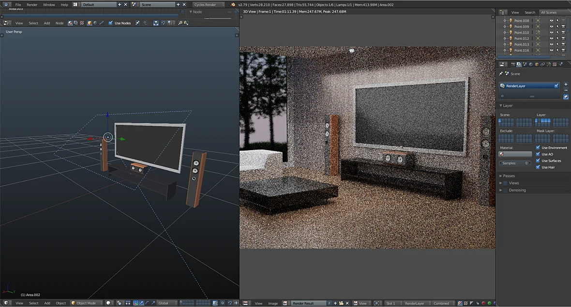Select the Point.012 lamp in outliner
This screenshot has width=571, height=307.
pyautogui.click(x=521, y=39)
